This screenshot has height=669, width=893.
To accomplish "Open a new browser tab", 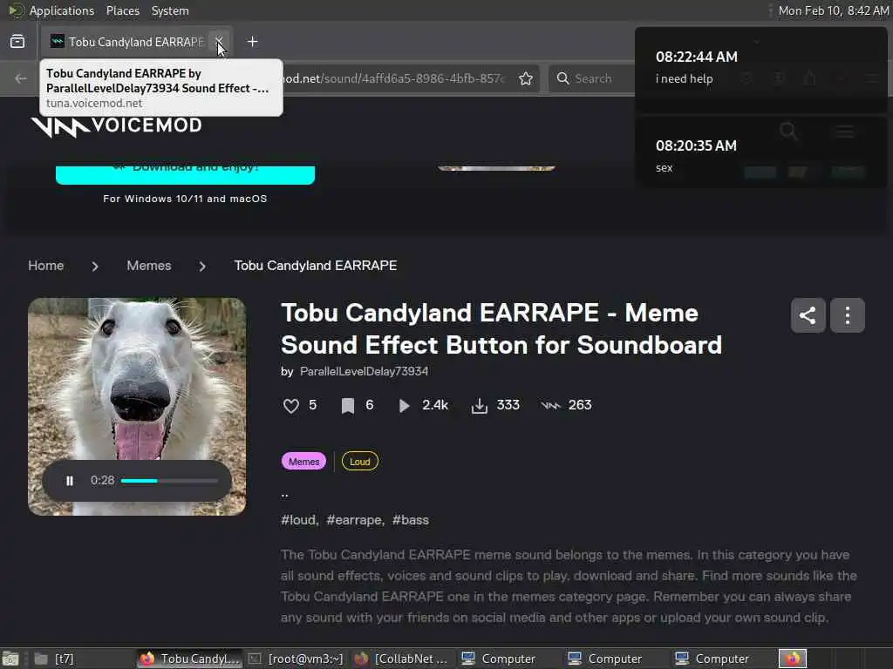I will coord(252,42).
